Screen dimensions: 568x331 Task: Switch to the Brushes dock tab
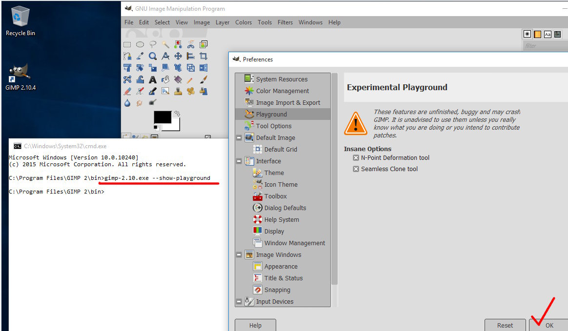pos(527,34)
